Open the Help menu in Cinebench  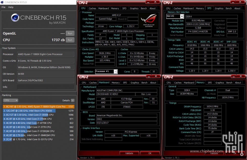coord(11,7)
